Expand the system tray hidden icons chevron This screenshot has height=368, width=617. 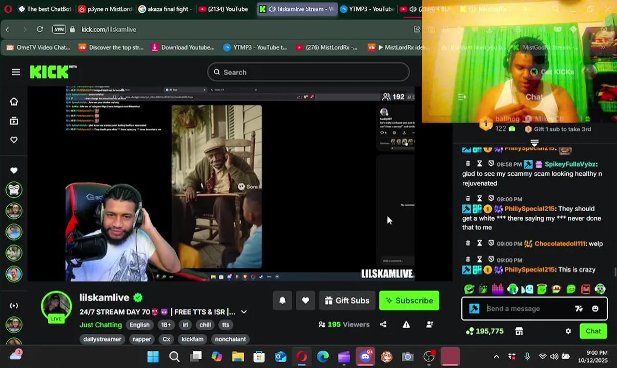coord(496,356)
